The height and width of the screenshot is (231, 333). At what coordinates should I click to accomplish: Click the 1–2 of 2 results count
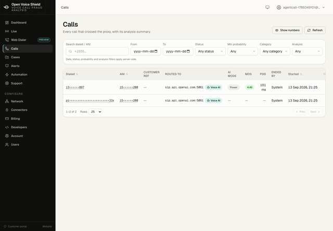[71, 112]
